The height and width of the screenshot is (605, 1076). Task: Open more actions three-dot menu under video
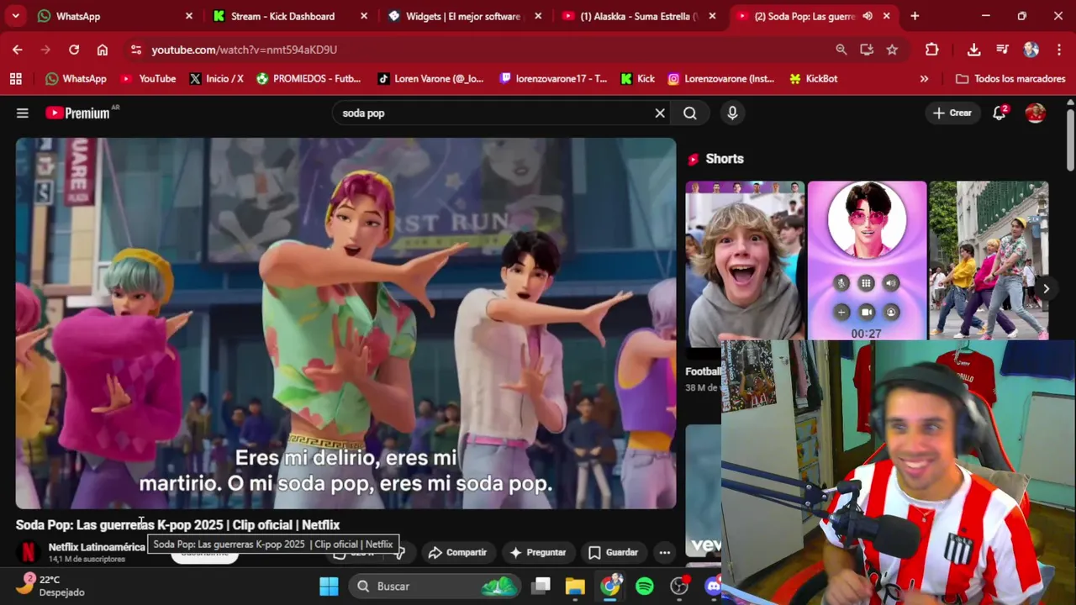[665, 552]
